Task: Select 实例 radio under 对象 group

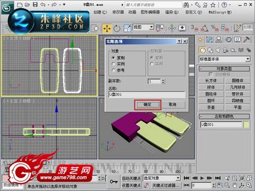Action: pyautogui.click(x=113, y=64)
